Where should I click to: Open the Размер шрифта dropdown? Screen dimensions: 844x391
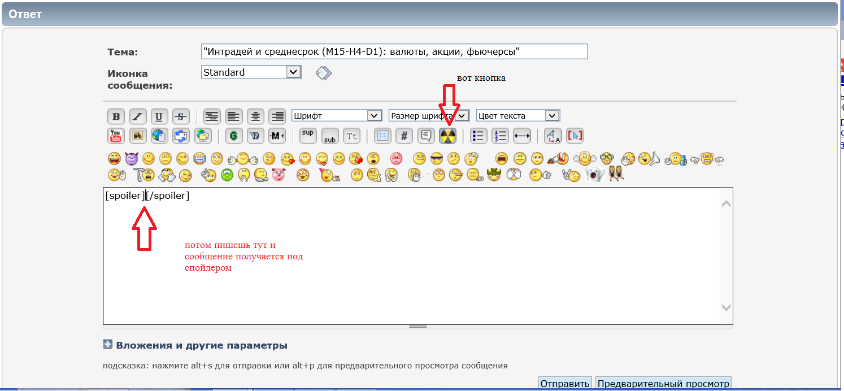pos(429,116)
